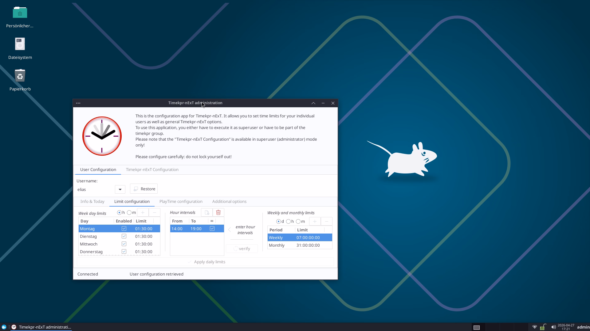Click the date and time clock in panel
The image size is (590, 331).
pyautogui.click(x=566, y=327)
